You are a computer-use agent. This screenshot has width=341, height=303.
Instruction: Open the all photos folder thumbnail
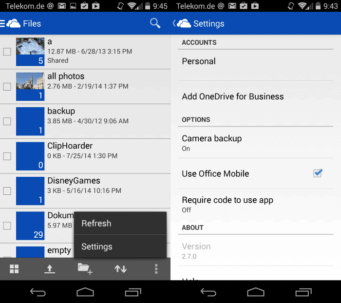coord(30,87)
